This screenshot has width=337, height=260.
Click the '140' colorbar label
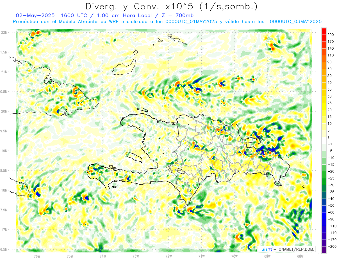pyautogui.click(x=331, y=48)
